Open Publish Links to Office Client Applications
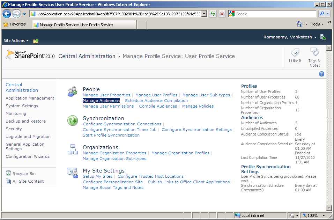This screenshot has height=220, width=334. point(189,182)
